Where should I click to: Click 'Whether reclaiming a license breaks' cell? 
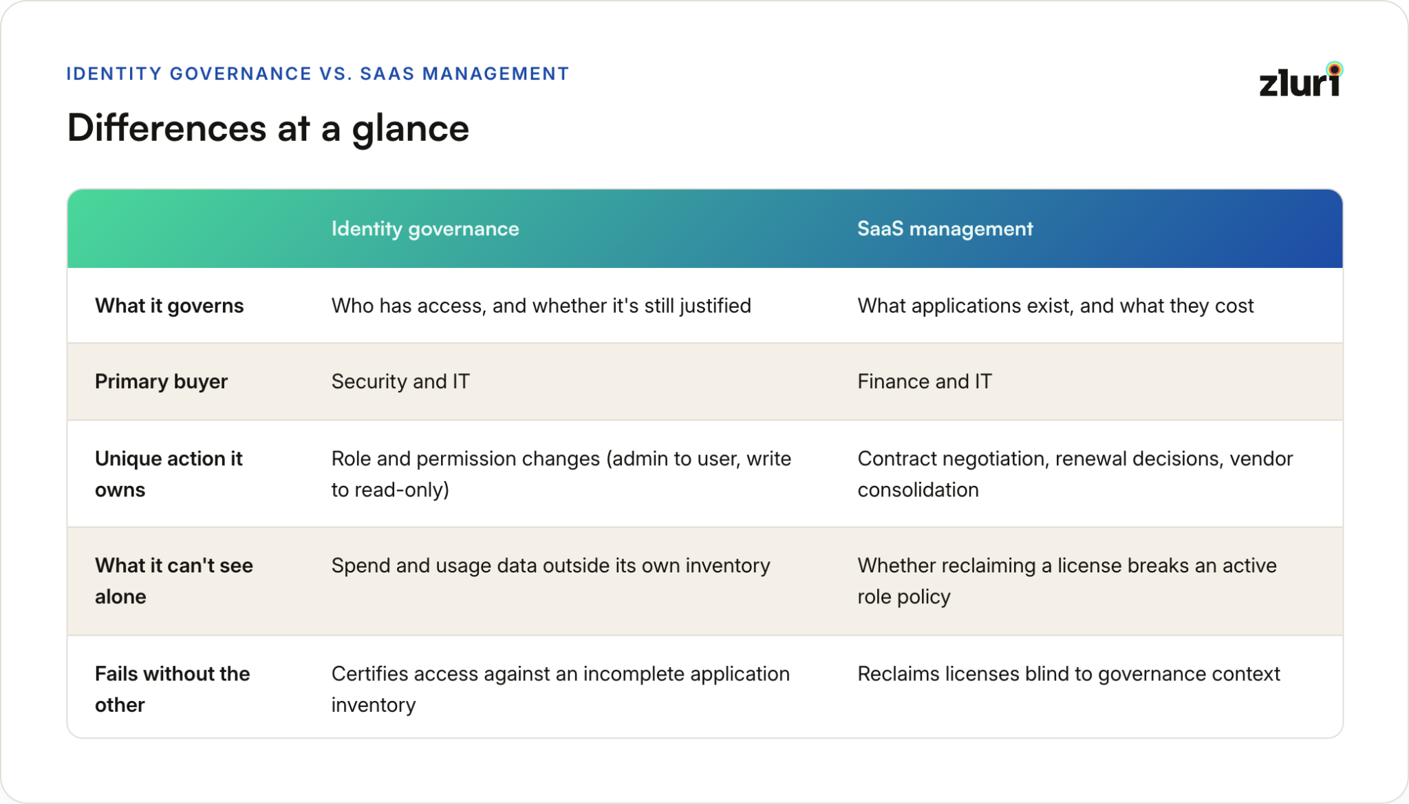click(x=1067, y=581)
